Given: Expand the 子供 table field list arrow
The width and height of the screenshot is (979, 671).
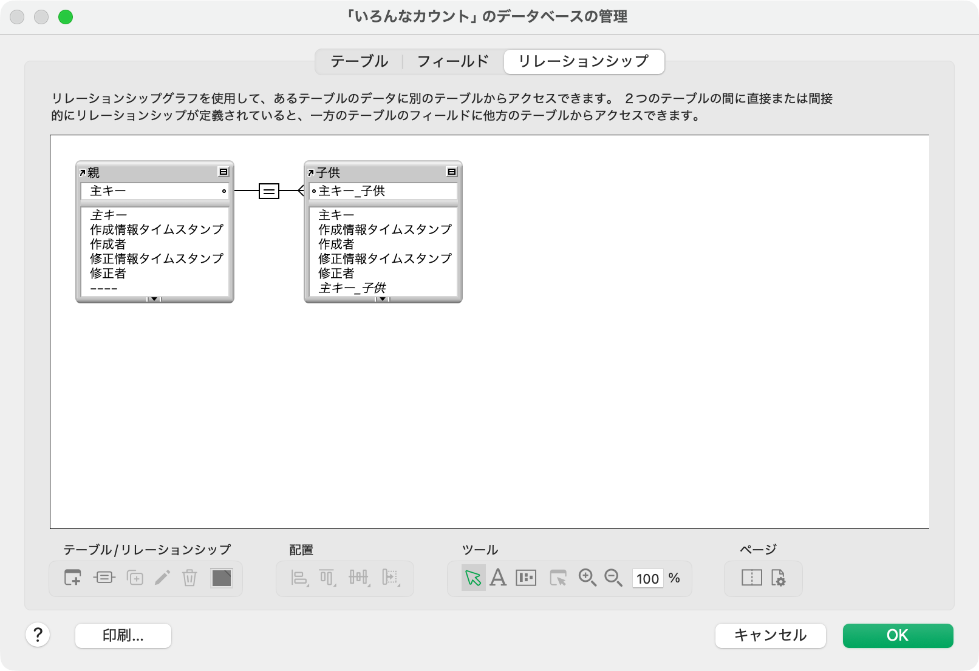Looking at the screenshot, I should point(383,299).
